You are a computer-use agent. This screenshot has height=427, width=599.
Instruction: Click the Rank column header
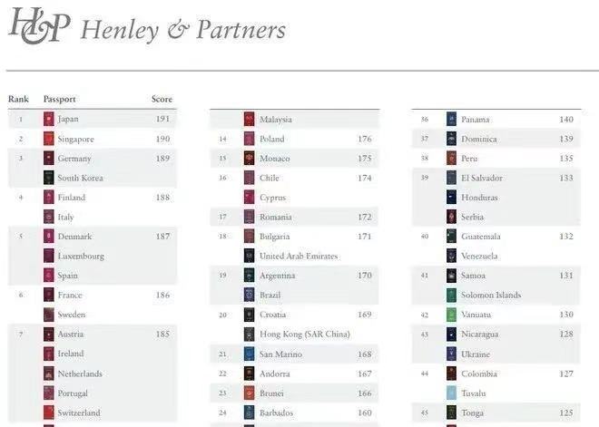coord(18,99)
